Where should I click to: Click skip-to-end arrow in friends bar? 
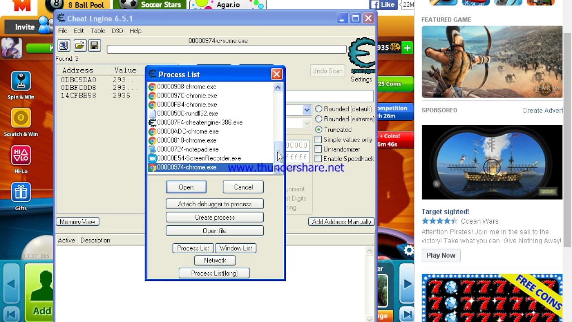(x=407, y=314)
